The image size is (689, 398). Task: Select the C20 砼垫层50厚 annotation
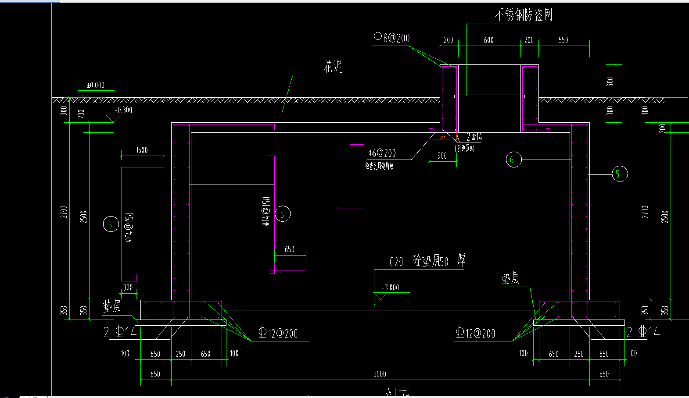click(427, 260)
